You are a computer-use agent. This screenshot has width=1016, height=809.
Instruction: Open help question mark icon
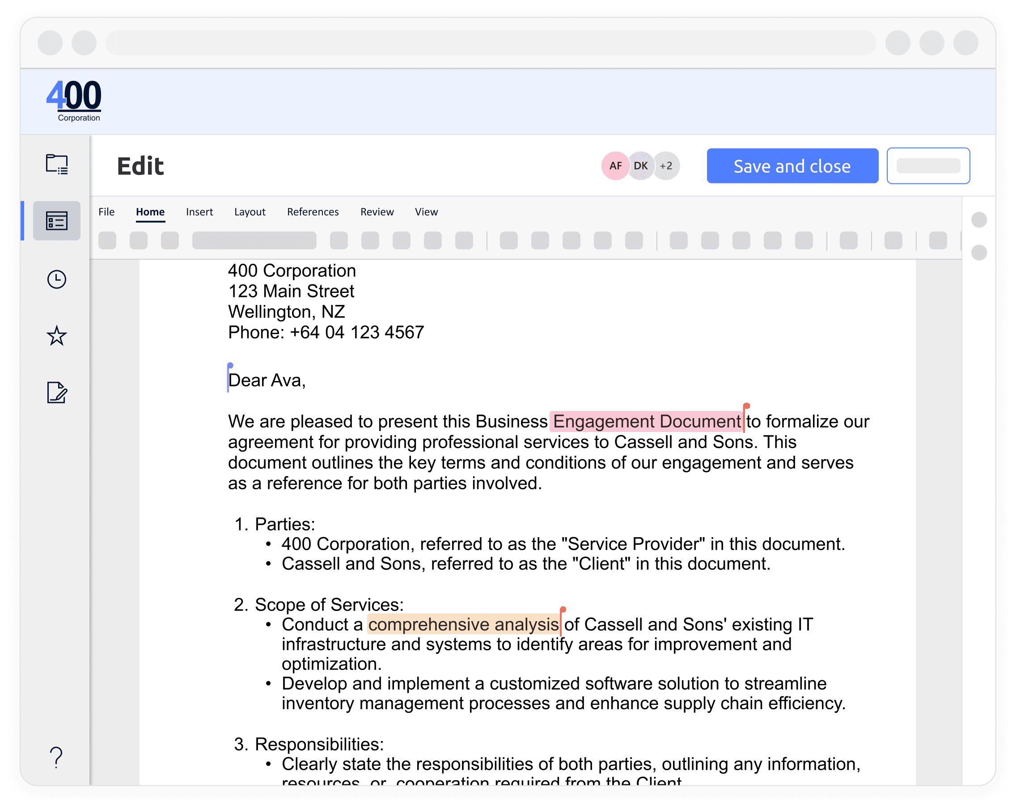point(56,757)
